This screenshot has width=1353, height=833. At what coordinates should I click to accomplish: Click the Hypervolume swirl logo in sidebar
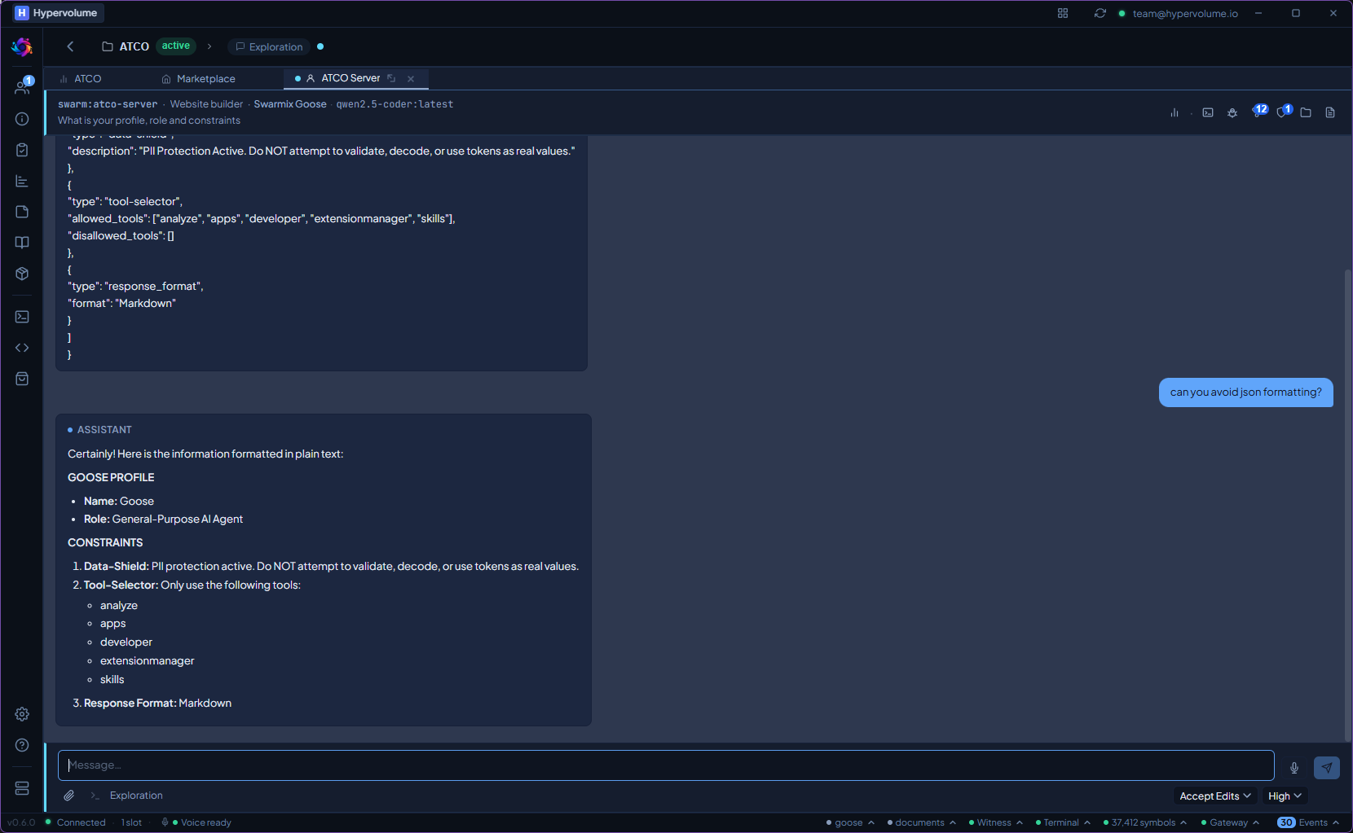click(x=22, y=47)
